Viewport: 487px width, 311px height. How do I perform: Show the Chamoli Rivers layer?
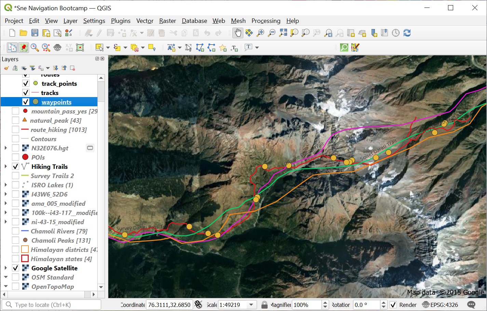15,231
